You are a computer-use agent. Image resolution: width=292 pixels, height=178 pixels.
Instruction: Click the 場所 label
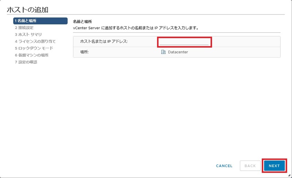click(x=84, y=52)
